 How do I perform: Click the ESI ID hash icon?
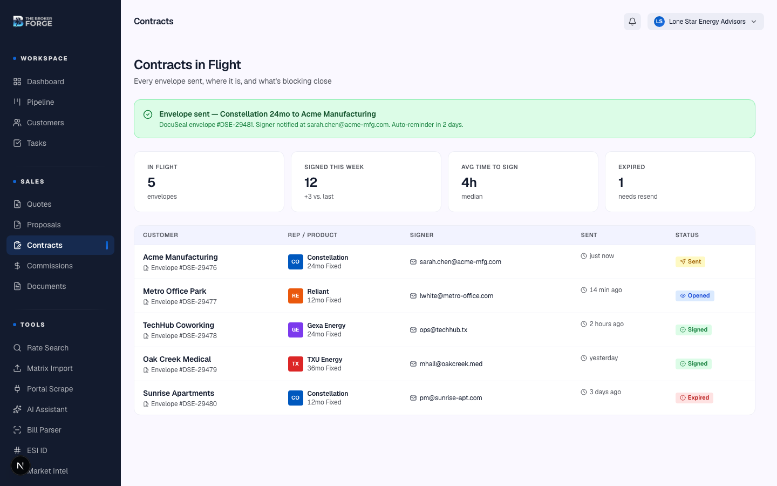coord(17,450)
